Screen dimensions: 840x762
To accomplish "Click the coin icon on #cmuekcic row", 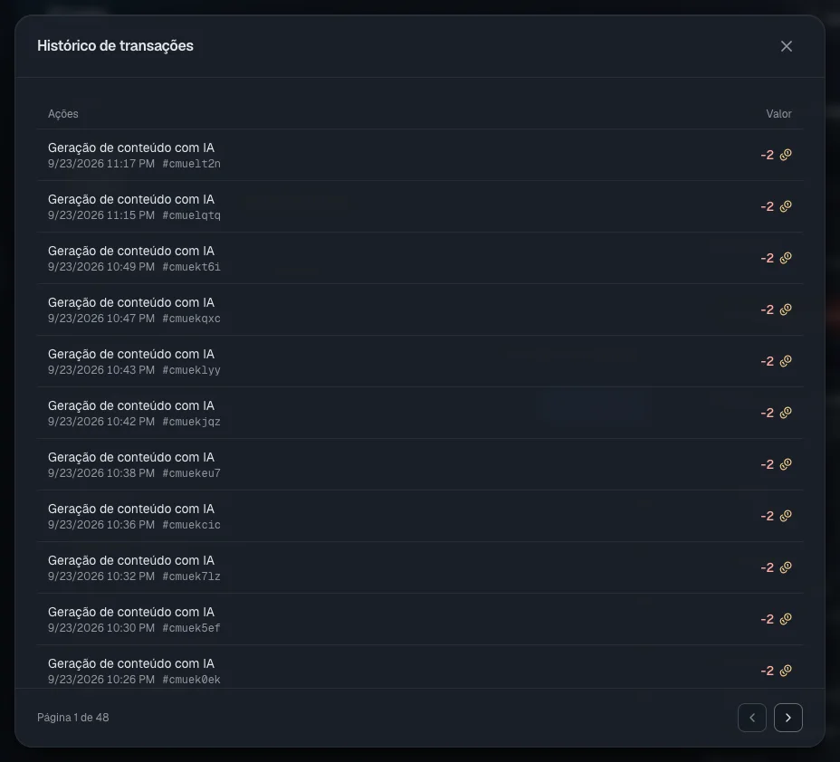I will coord(786,516).
